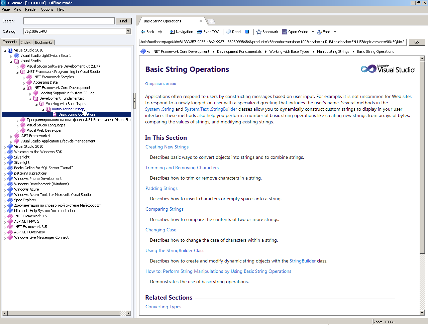Viewport: 428px width, 325px height.
Task: Expand the Visual Studio LightSwitch Beta 1 node
Action: [11, 56]
